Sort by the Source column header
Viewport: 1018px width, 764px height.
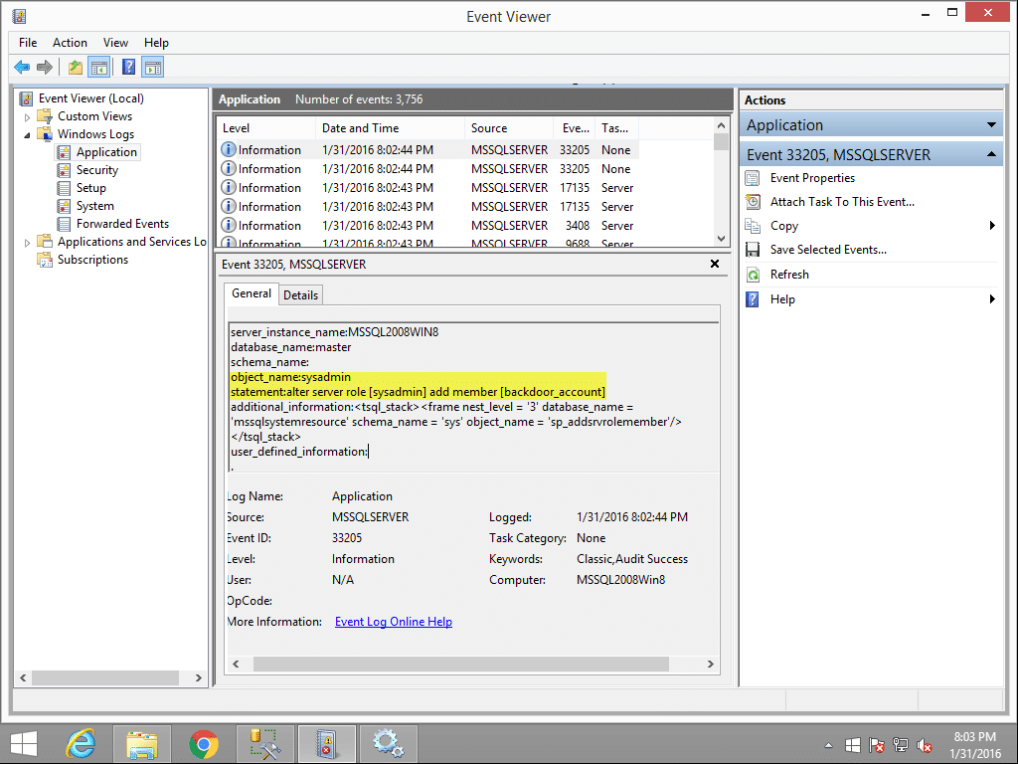click(x=509, y=128)
